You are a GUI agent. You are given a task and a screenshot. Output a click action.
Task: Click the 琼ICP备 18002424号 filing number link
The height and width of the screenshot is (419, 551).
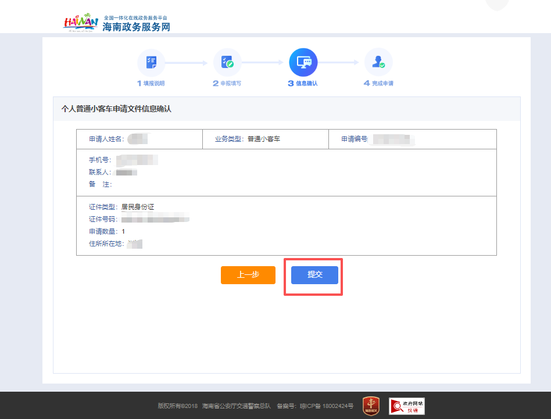click(x=325, y=407)
